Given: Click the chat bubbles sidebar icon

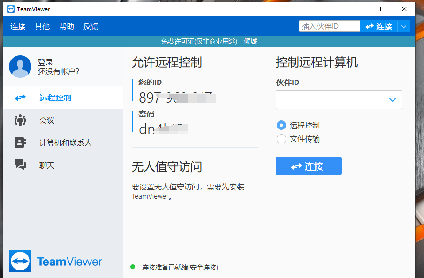Looking at the screenshot, I should click(20, 165).
